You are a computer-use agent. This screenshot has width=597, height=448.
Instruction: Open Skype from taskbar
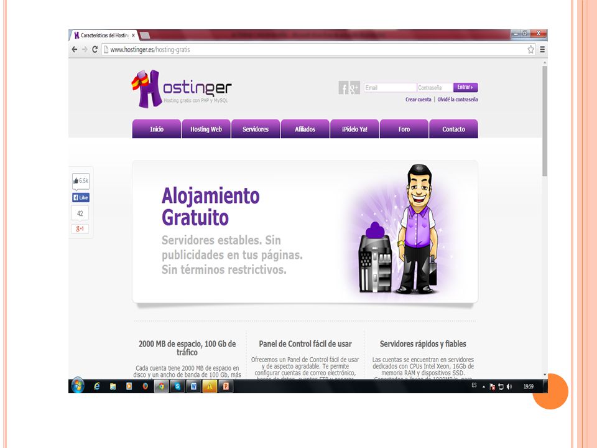pyautogui.click(x=177, y=386)
